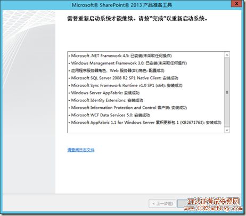Select the SQL Server 2008 R2 SP1 Native Client line

[x=123, y=78]
